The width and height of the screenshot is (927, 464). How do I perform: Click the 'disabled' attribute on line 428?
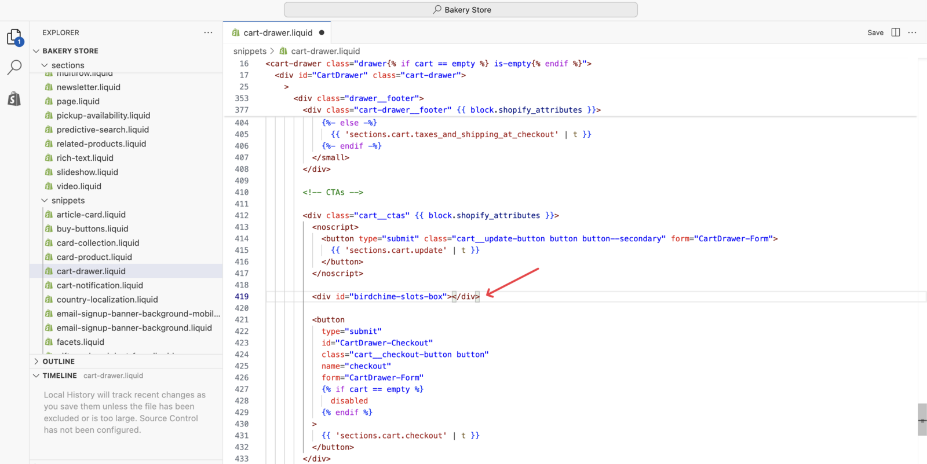click(349, 401)
